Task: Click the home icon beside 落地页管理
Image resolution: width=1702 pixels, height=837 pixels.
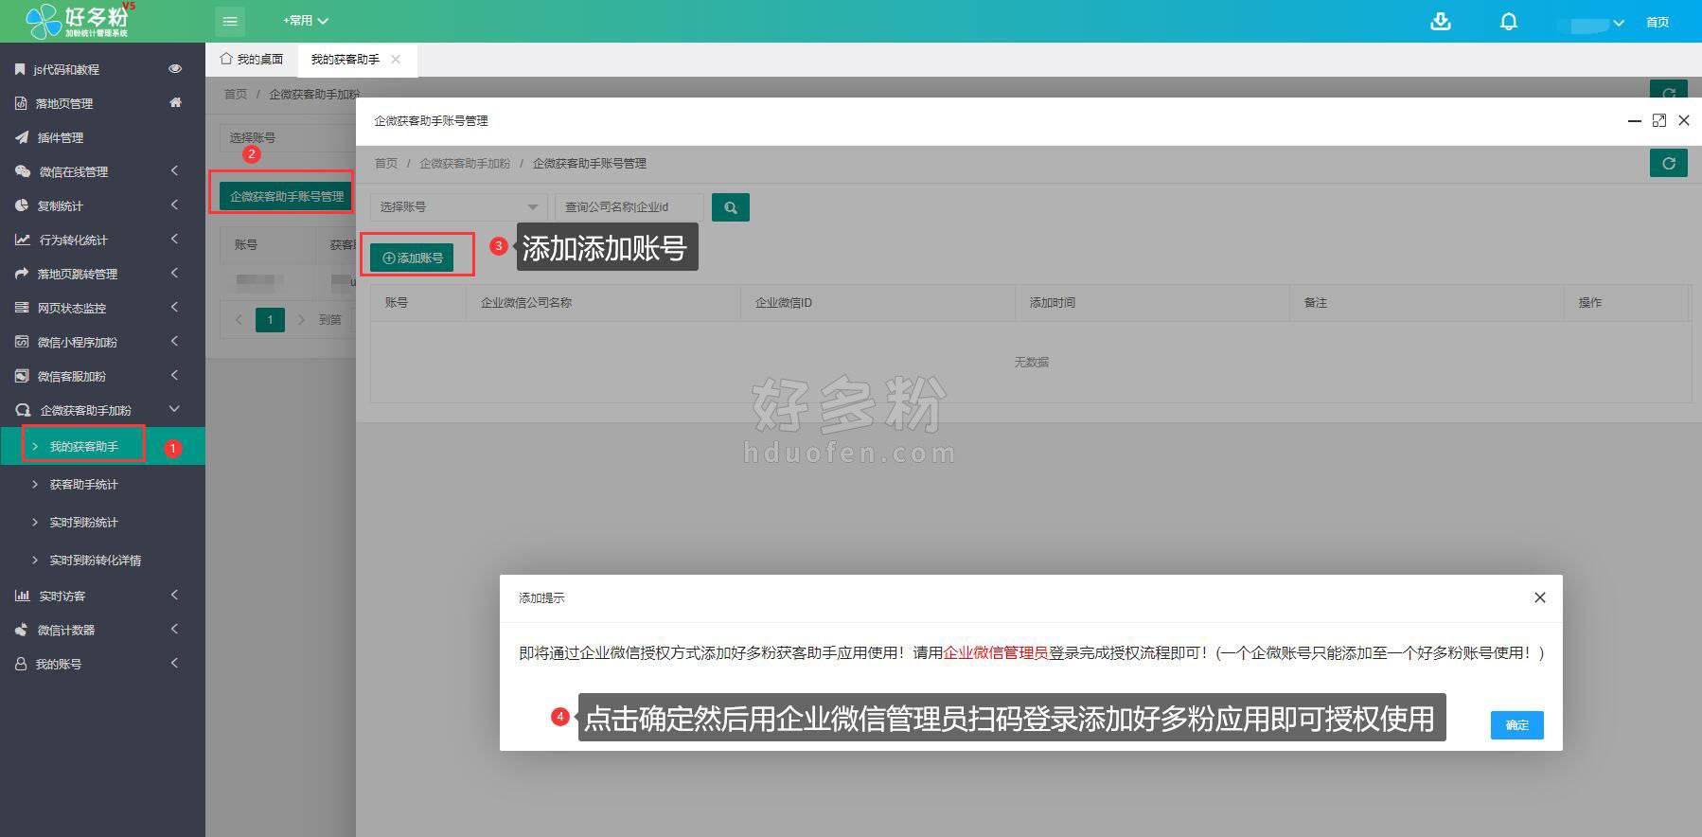Action: (175, 102)
